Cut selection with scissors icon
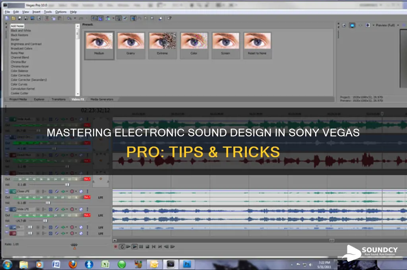The height and width of the screenshot is (270, 407). (47, 18)
